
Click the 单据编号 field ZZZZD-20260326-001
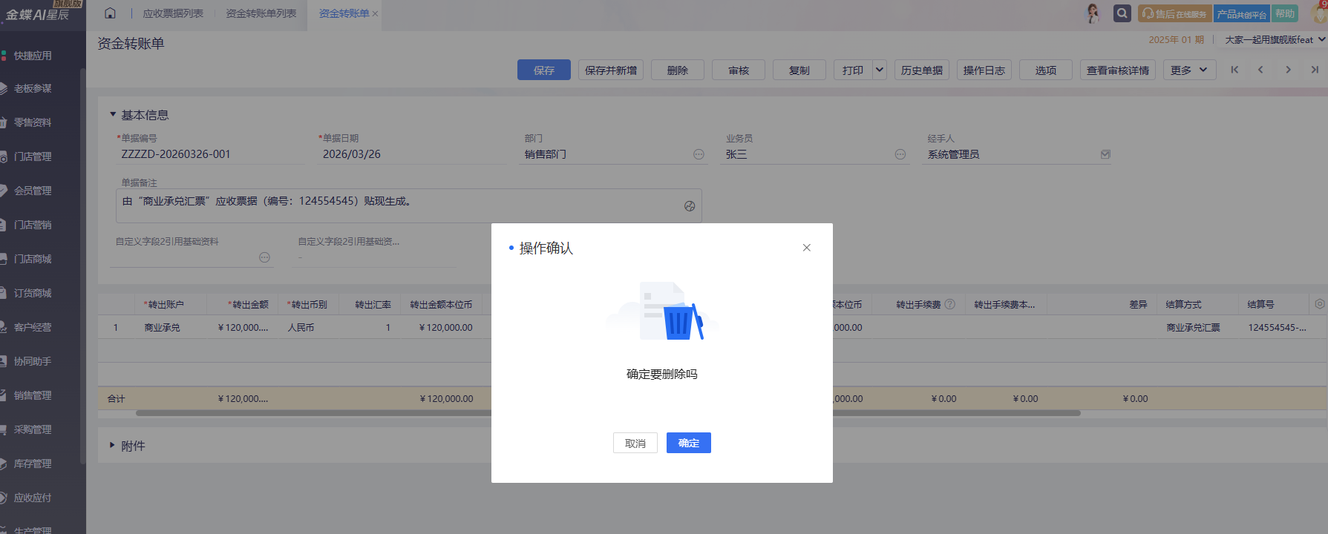pyautogui.click(x=211, y=154)
